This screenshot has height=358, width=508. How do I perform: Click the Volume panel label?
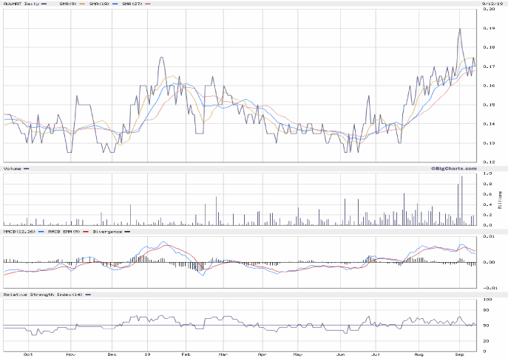pos(13,169)
